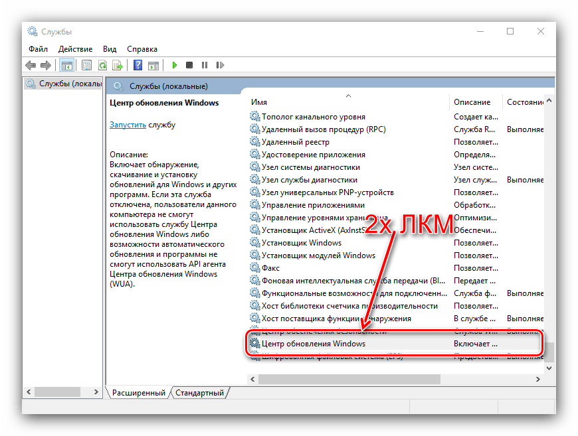
Task: Click the Back arrow in toolbar
Action: pyautogui.click(x=31, y=65)
